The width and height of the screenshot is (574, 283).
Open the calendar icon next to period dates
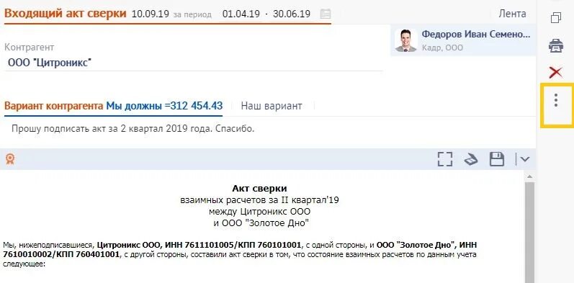point(325,14)
